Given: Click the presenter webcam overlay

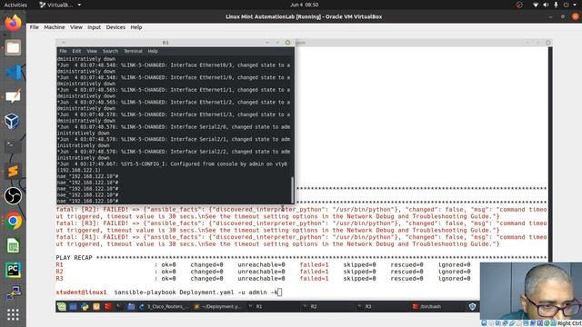Looking at the screenshot, I should [531, 291].
